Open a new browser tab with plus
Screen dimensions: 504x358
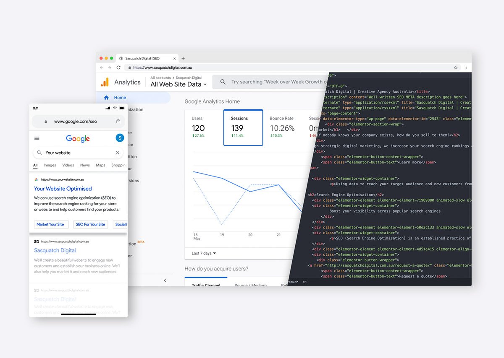pyautogui.click(x=183, y=58)
